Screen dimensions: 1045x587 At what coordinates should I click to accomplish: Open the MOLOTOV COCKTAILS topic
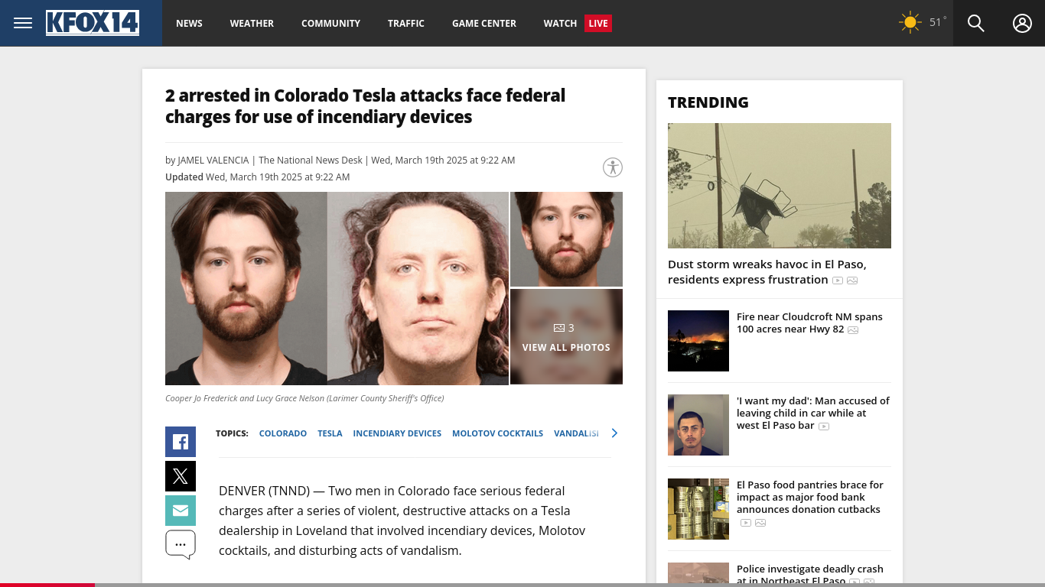[x=497, y=433]
